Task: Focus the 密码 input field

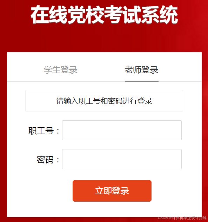Action: pyautogui.click(x=122, y=159)
